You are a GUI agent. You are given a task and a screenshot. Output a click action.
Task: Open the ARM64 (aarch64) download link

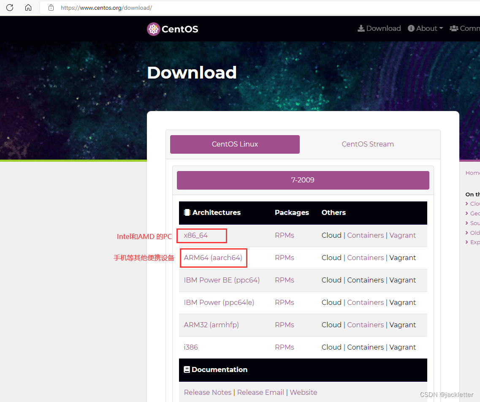[x=213, y=258]
